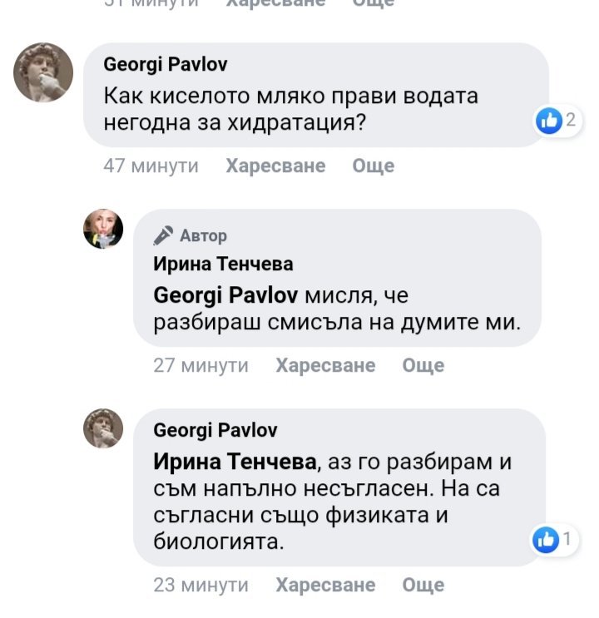Viewport: 599px width, 618px height.
Task: Open Ирина Тенчева's profile name link
Action: coord(223,265)
